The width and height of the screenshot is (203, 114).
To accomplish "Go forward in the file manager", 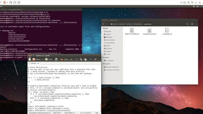I will click(x=107, y=24).
